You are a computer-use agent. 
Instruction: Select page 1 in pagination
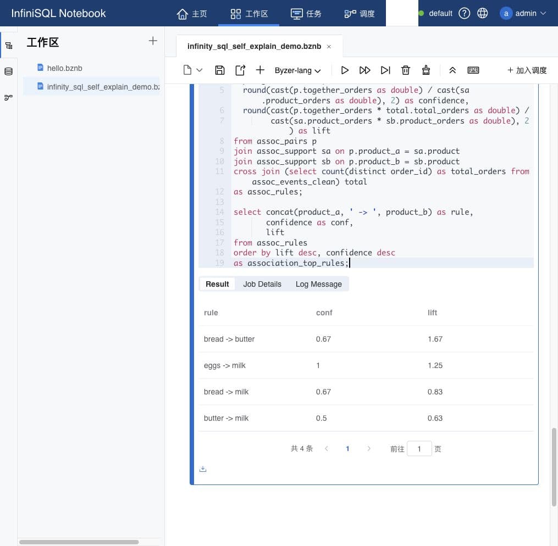(x=347, y=449)
